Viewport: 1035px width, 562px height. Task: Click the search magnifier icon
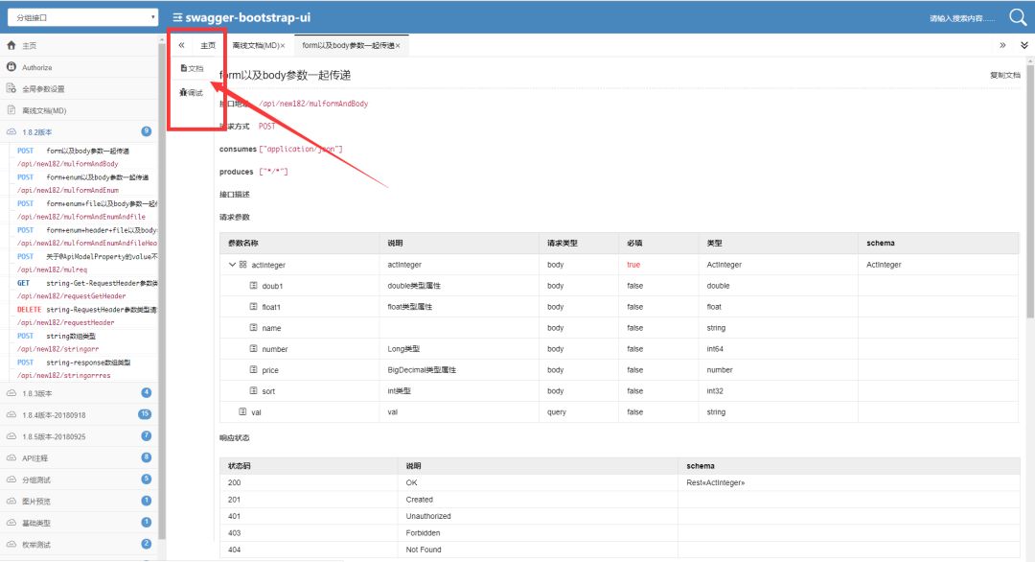point(1017,17)
